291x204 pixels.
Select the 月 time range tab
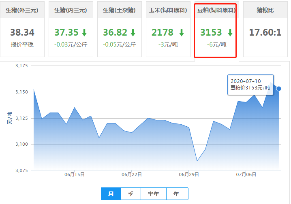click(111, 194)
